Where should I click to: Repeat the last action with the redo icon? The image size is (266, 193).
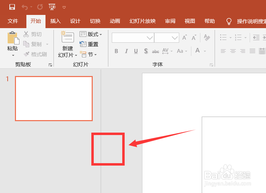40,7
